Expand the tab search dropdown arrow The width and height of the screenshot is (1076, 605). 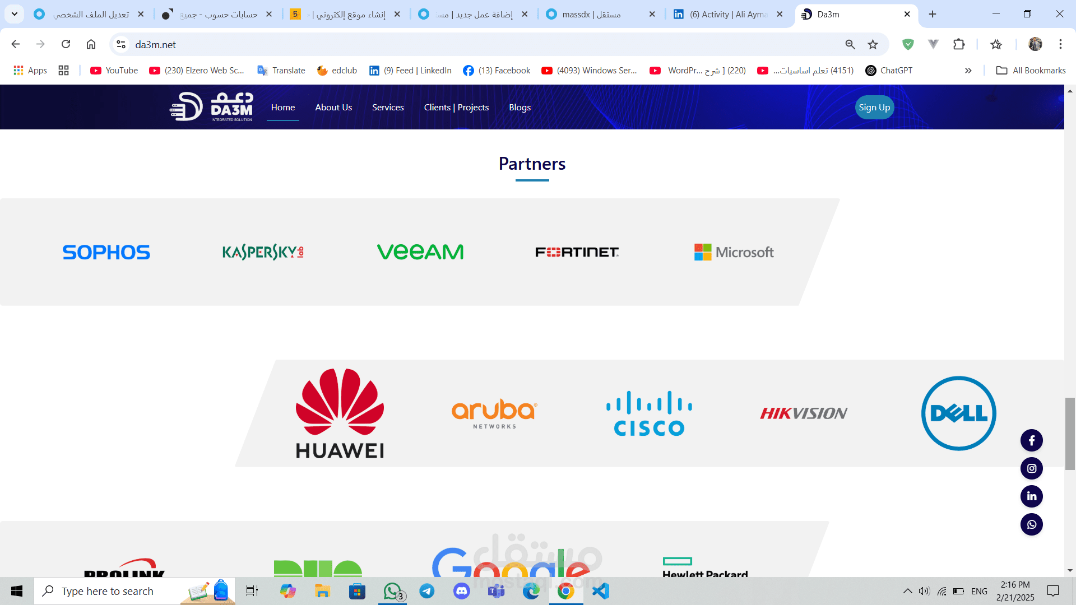point(15,14)
